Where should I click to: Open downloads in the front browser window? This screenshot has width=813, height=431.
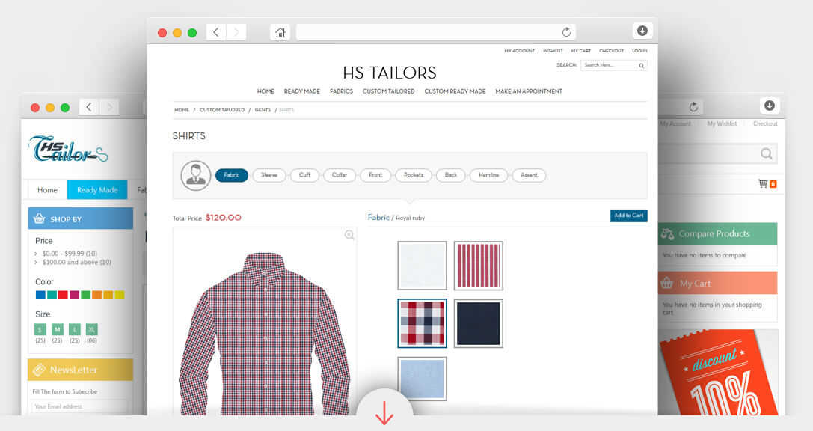642,31
